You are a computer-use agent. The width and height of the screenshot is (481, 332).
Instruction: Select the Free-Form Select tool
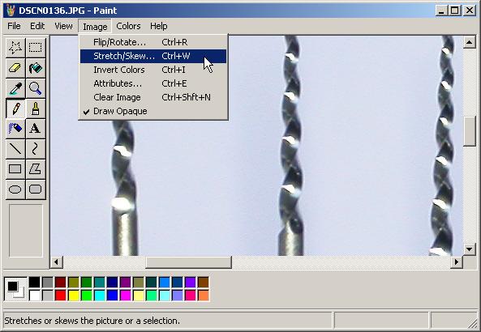click(15, 48)
